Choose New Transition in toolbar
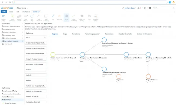Viewport: 176px width, 105px height. [39, 18]
